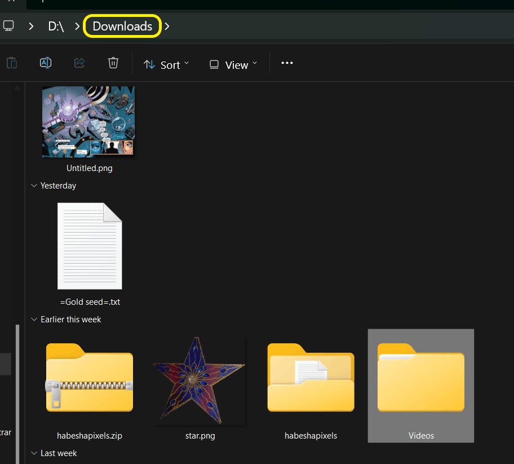514x464 pixels.
Task: Expand chevron after the This PC icon
Action: click(x=31, y=27)
